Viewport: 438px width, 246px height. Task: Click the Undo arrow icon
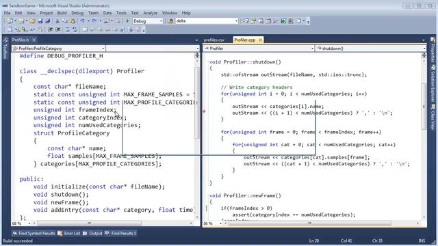(82, 21)
